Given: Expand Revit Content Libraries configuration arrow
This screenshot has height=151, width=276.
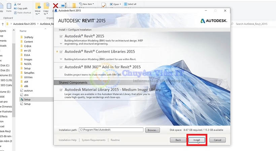Looking at the screenshot, I should [x=61, y=59].
